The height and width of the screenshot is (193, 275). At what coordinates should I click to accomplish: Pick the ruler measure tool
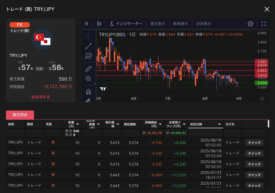89,68
